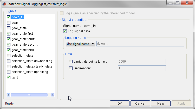Click the Cancel button
195x109 pixels.
pos(140,104)
